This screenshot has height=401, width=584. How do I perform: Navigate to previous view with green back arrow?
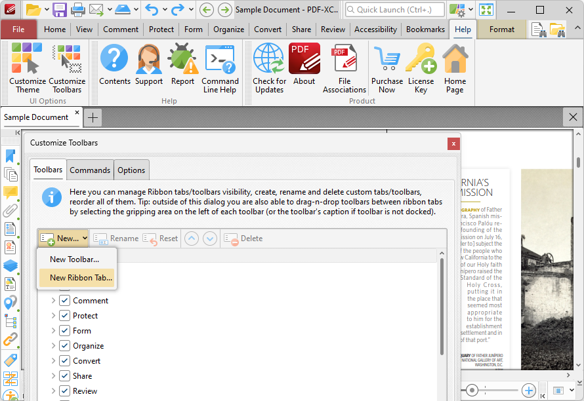click(206, 10)
